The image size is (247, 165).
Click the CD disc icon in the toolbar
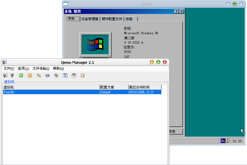56,75
